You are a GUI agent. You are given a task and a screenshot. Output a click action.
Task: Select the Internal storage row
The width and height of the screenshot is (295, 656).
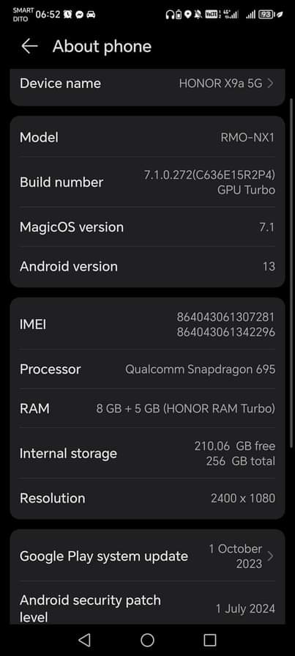[148, 454]
